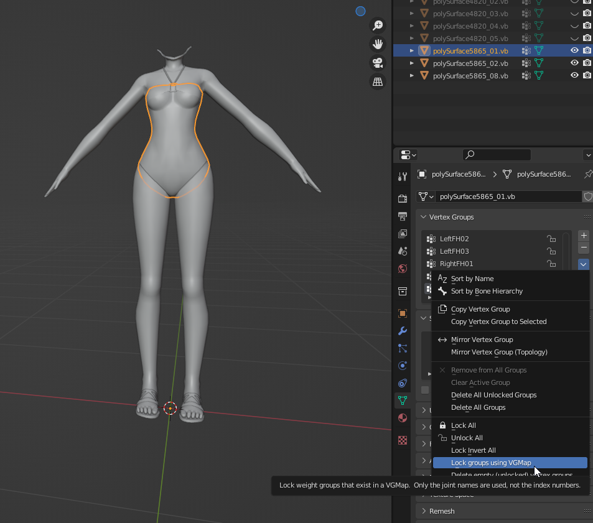Choose Copy Vertex Group

(510, 309)
